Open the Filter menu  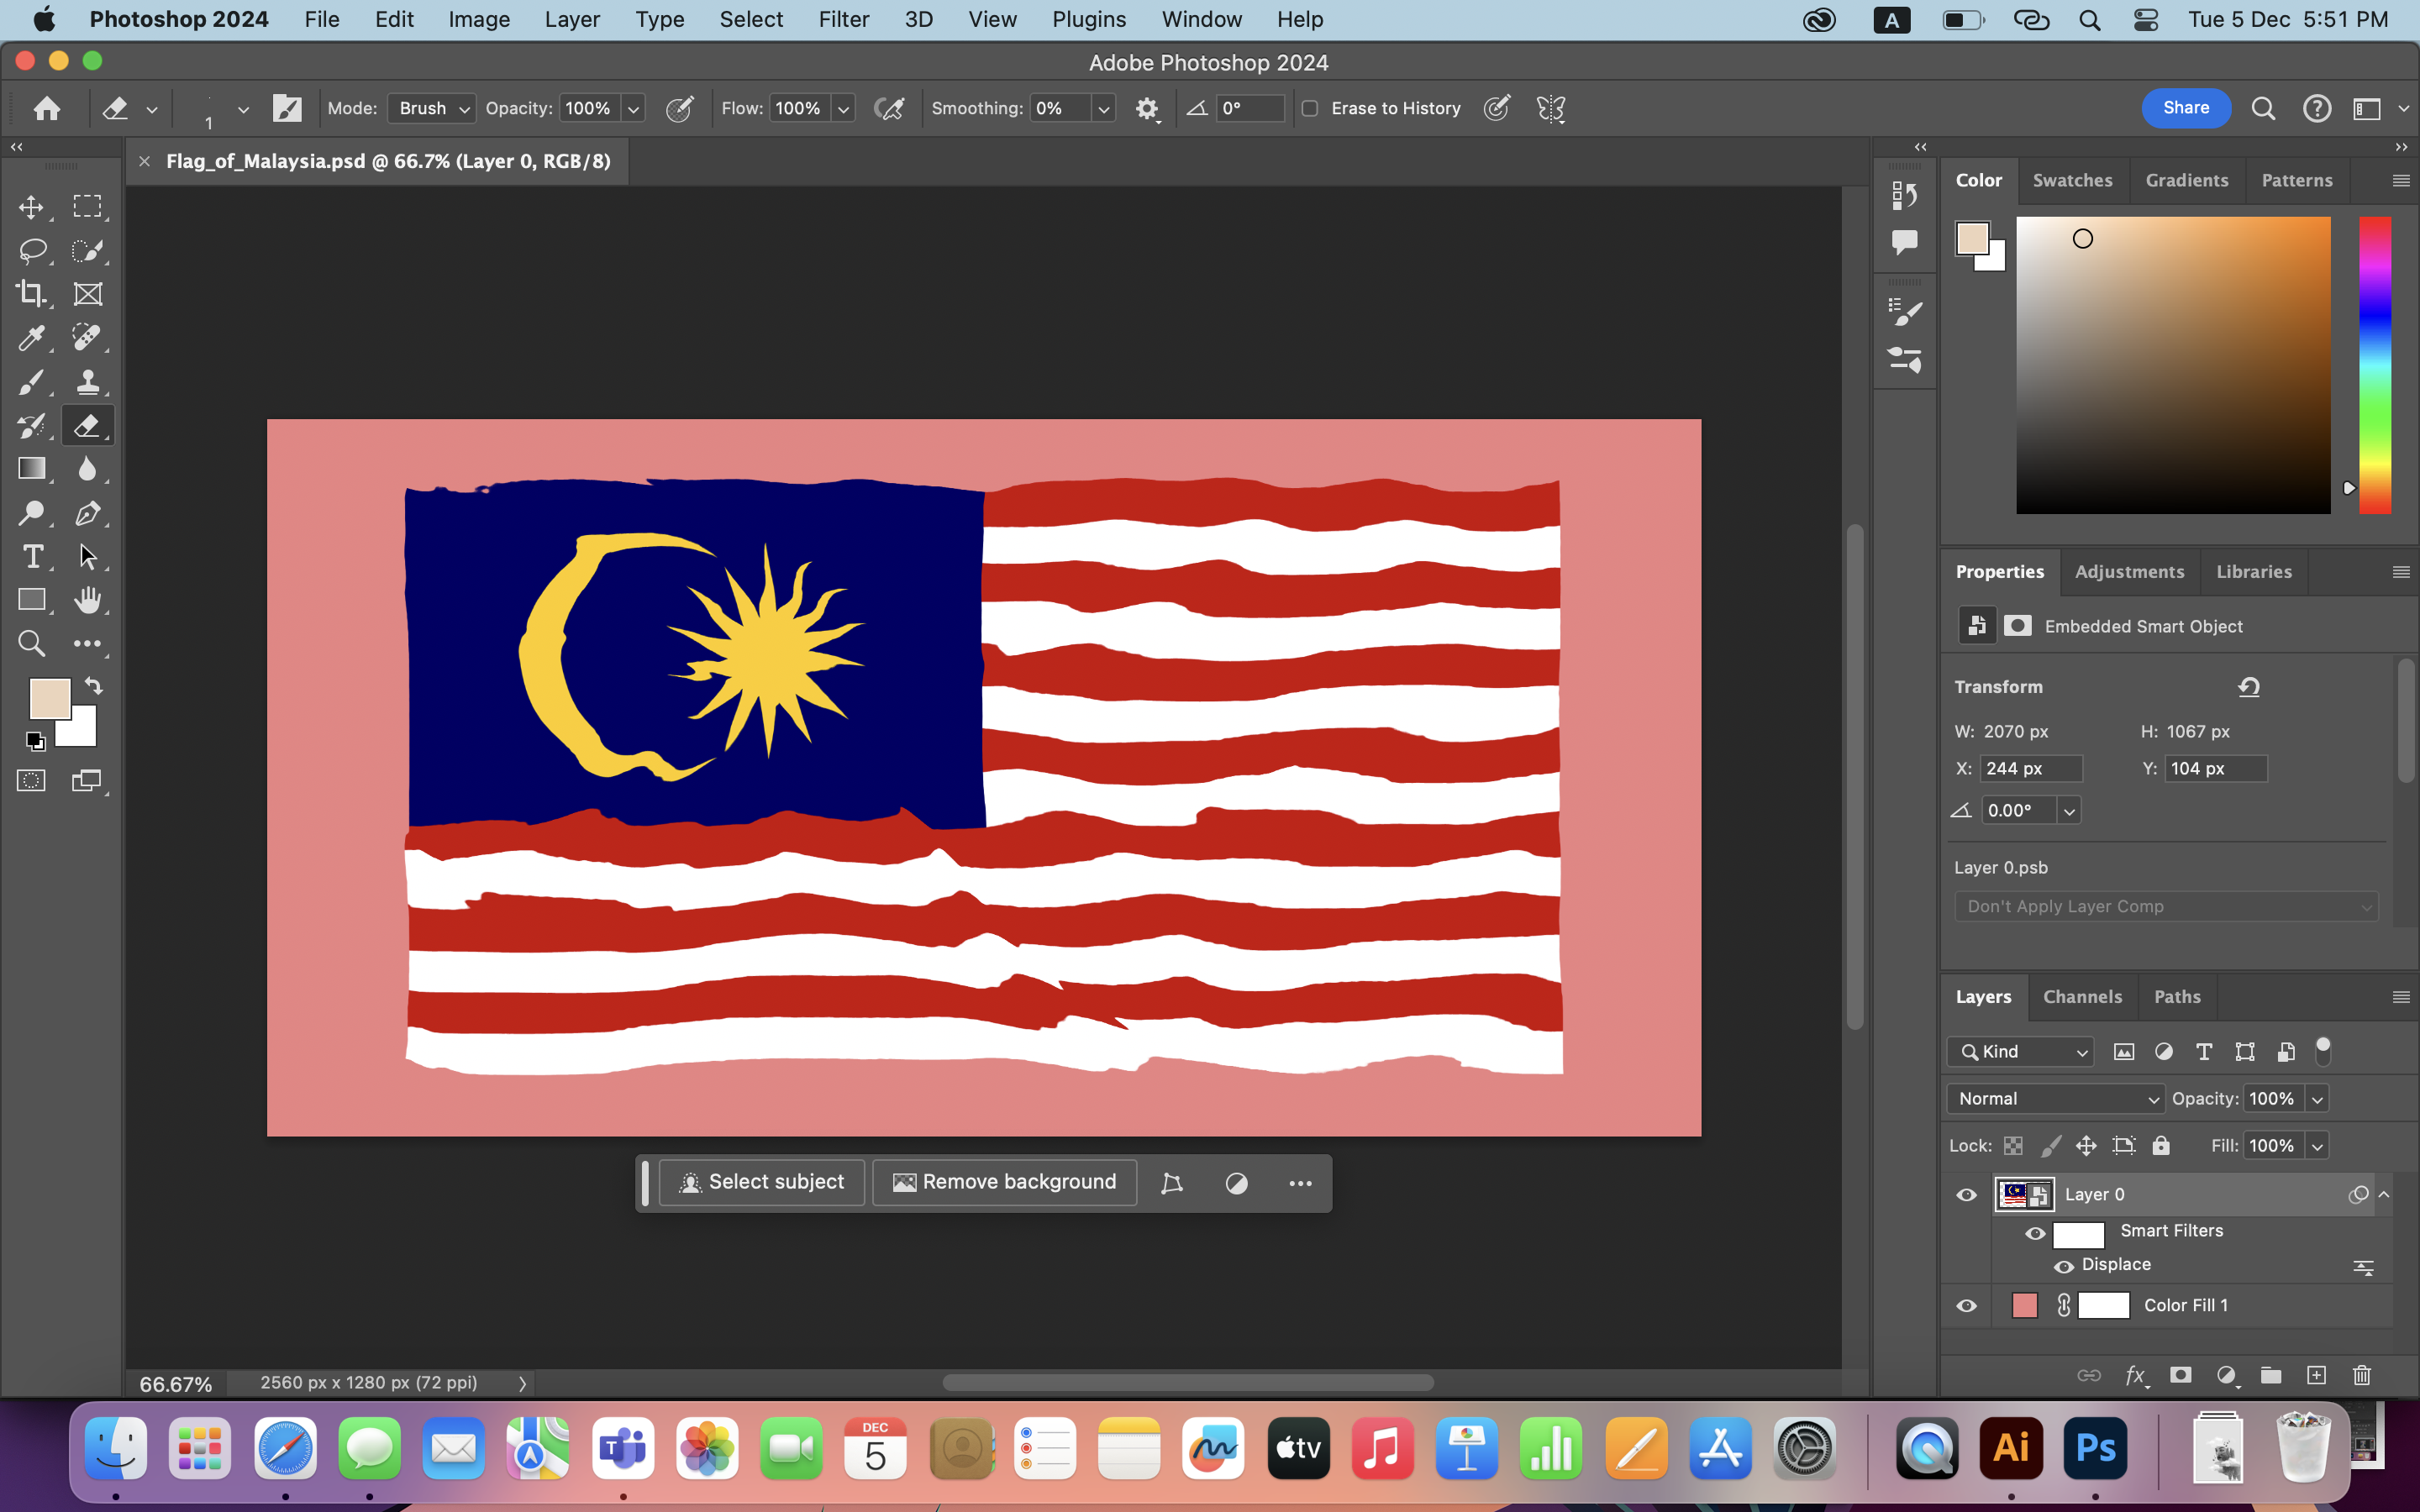843,19
